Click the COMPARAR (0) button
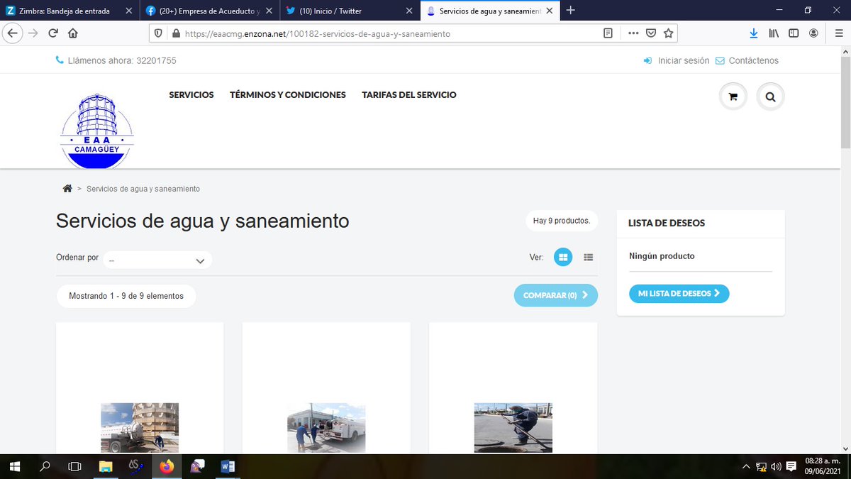 coord(556,294)
